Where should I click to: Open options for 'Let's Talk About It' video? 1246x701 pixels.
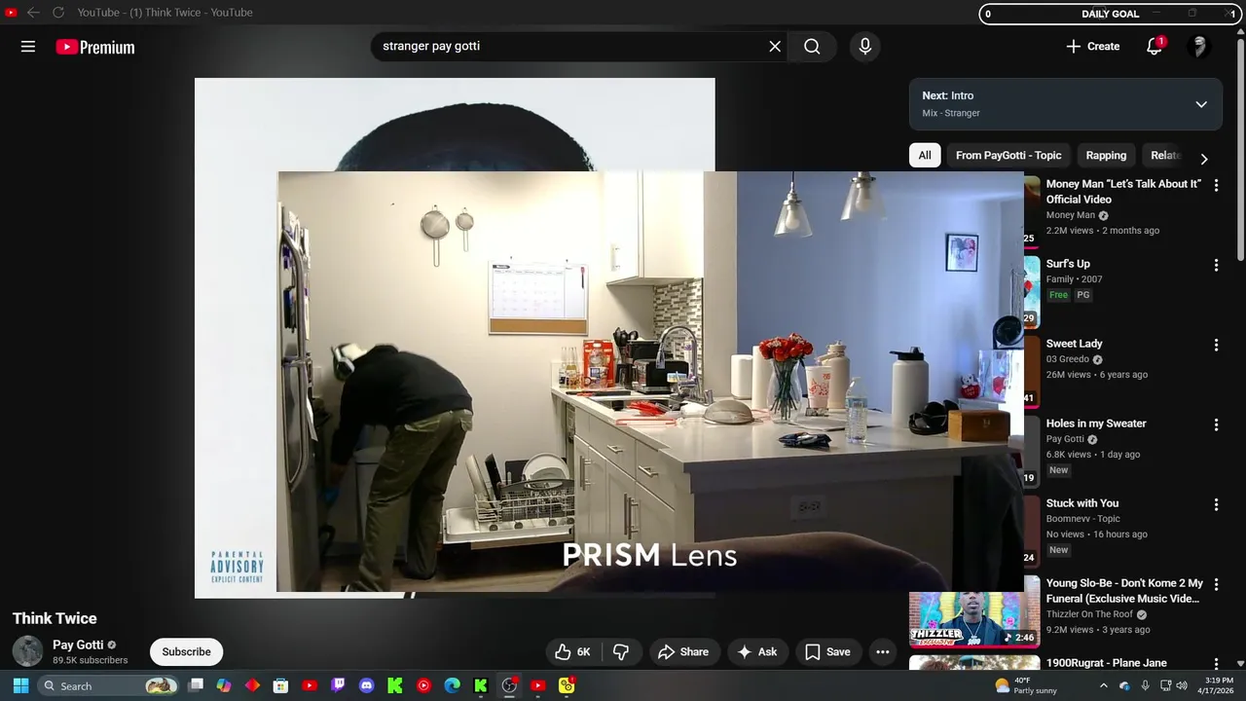point(1216,185)
